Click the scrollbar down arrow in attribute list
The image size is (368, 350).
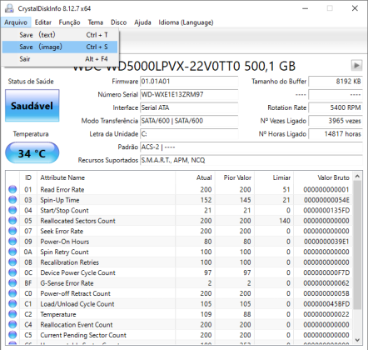(x=357, y=340)
